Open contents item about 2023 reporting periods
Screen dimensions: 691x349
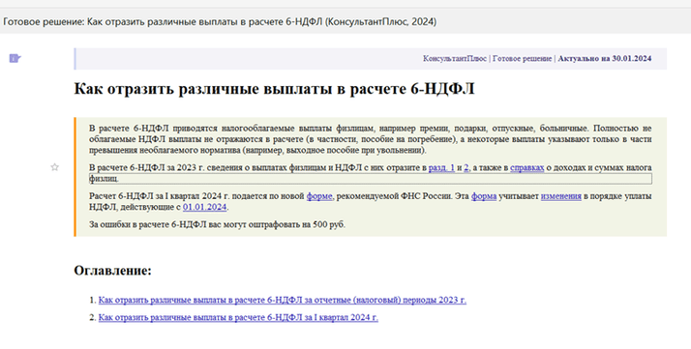point(282,300)
